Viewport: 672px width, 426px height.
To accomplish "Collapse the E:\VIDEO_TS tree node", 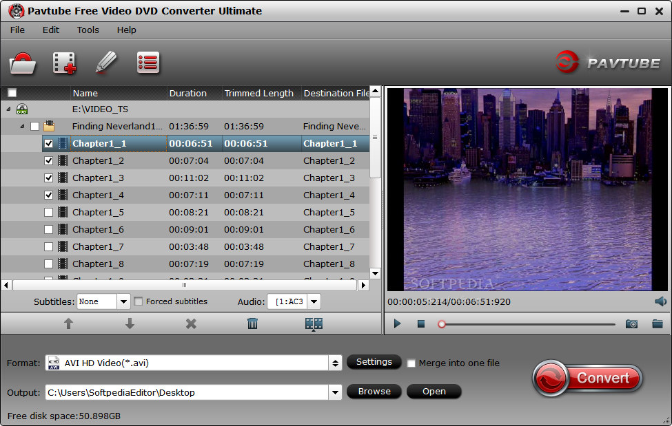I will [x=8, y=109].
